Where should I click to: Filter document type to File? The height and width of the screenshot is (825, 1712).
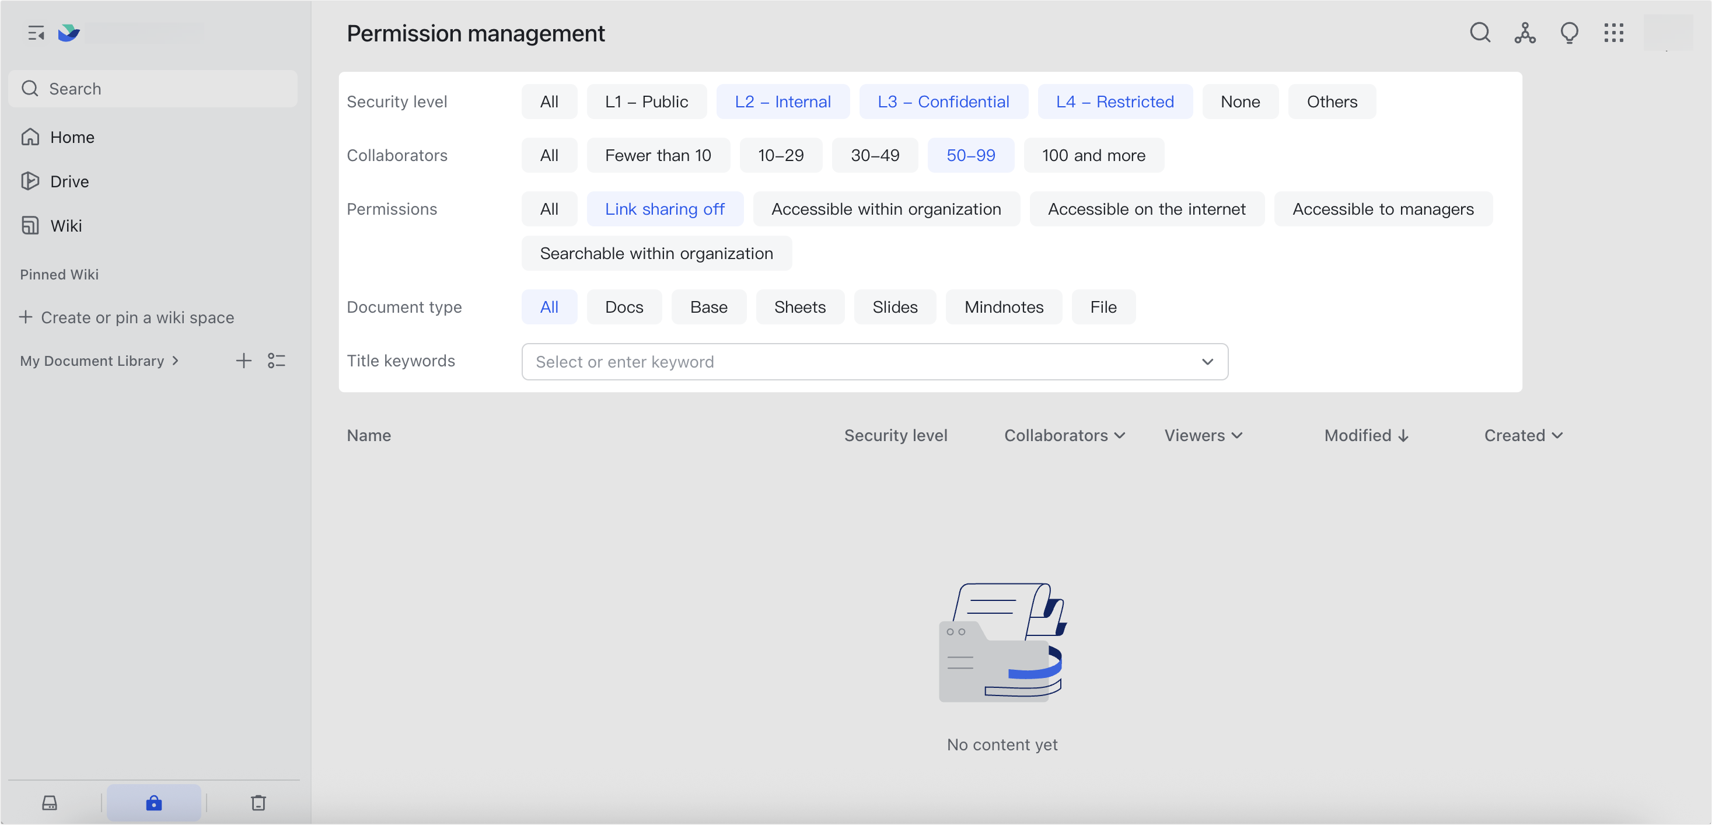point(1103,306)
